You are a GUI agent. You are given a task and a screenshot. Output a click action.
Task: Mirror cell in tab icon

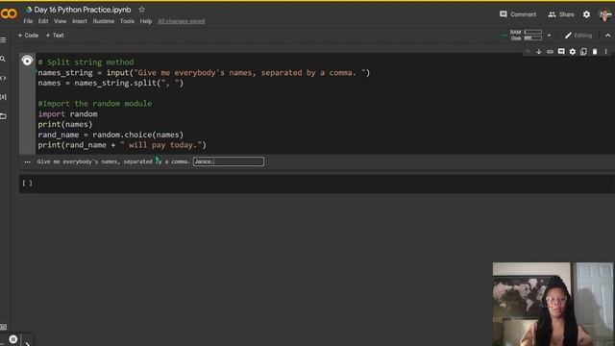(x=583, y=52)
